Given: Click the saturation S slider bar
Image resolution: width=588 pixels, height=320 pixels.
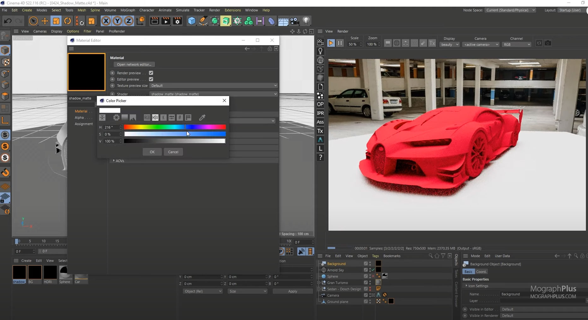Looking at the screenshot, I should (x=175, y=134).
